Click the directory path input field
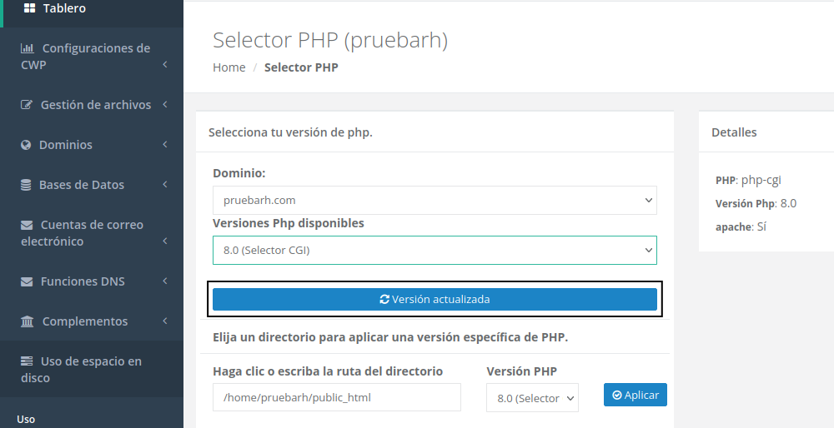The width and height of the screenshot is (834, 428). [336, 397]
